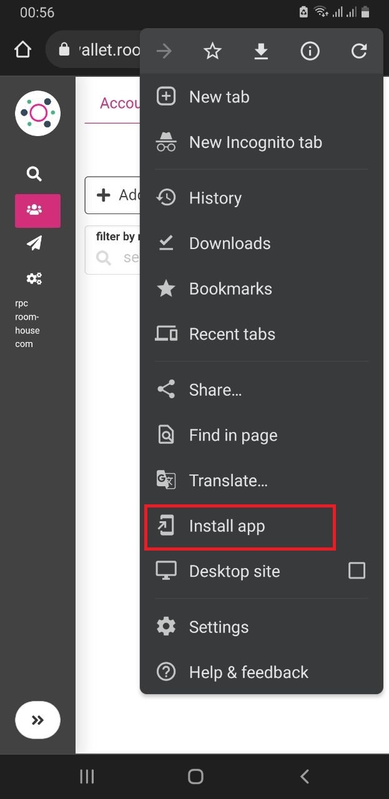Open Translate… menu item
Screen dimensions: 389x799
tap(228, 481)
